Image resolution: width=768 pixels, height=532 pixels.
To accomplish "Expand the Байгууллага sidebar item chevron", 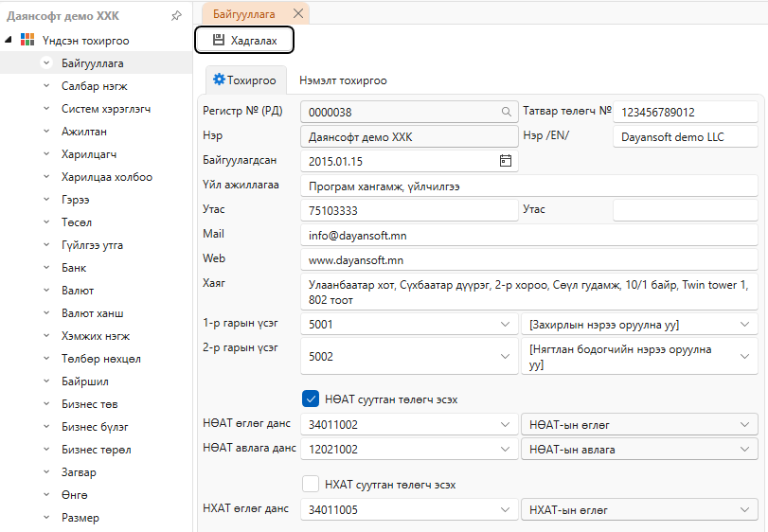I will coord(46,62).
